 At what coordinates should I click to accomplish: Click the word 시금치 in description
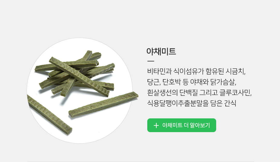tap(235, 71)
